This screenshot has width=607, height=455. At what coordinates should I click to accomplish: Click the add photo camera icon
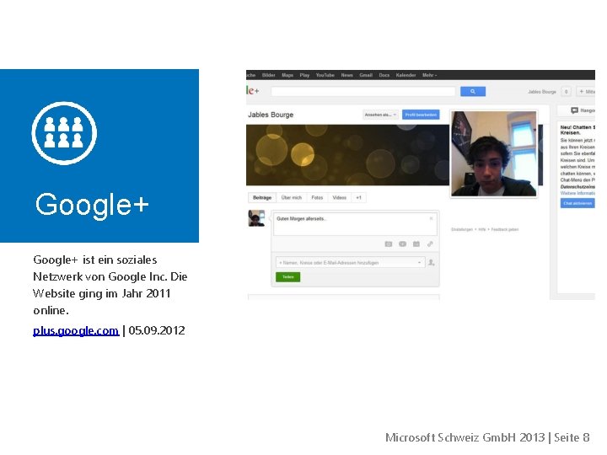coord(389,244)
